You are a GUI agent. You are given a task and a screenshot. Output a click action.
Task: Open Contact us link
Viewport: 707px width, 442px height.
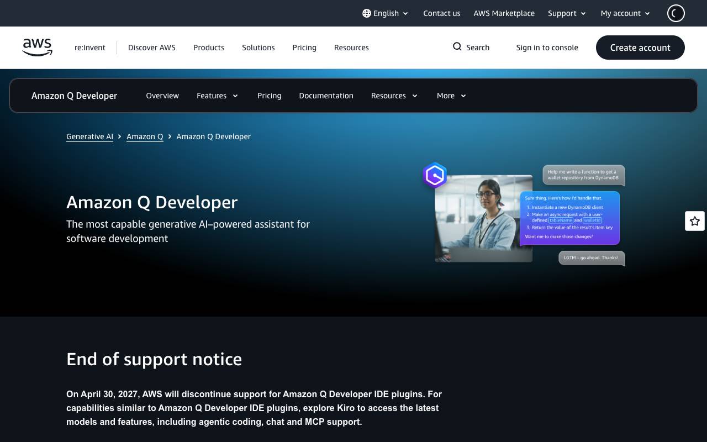coord(442,13)
